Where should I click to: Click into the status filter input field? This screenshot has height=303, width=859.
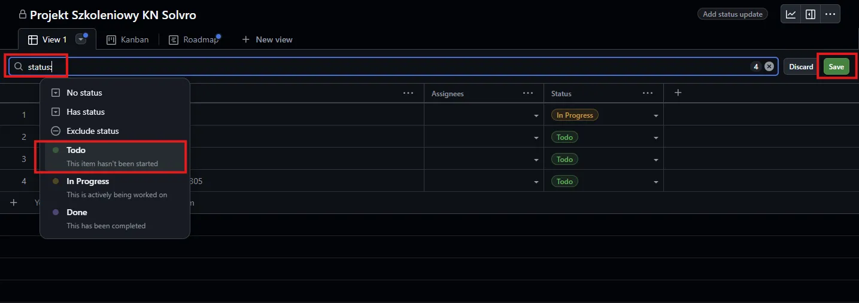[395, 67]
